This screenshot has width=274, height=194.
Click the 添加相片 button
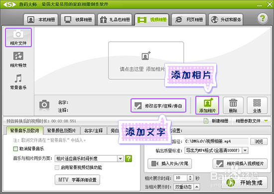click(207, 105)
